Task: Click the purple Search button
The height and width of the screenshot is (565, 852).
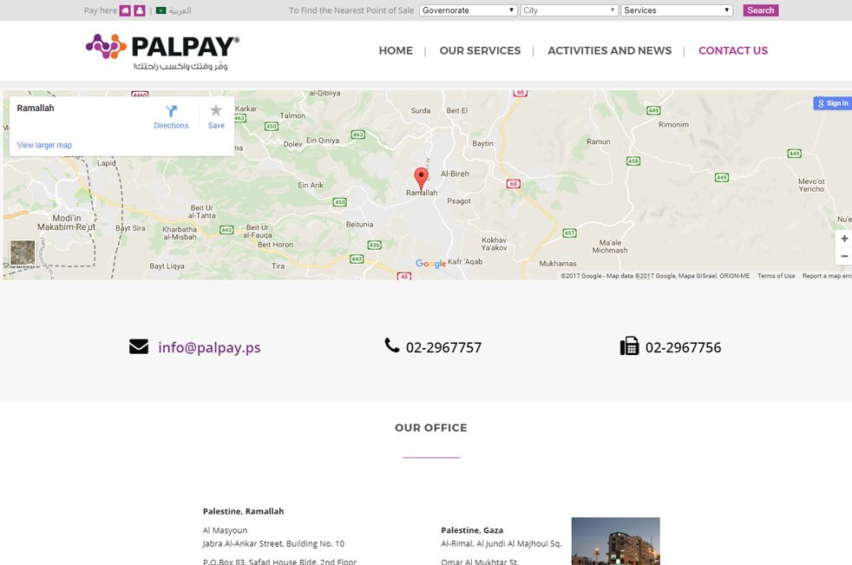Action: (761, 10)
